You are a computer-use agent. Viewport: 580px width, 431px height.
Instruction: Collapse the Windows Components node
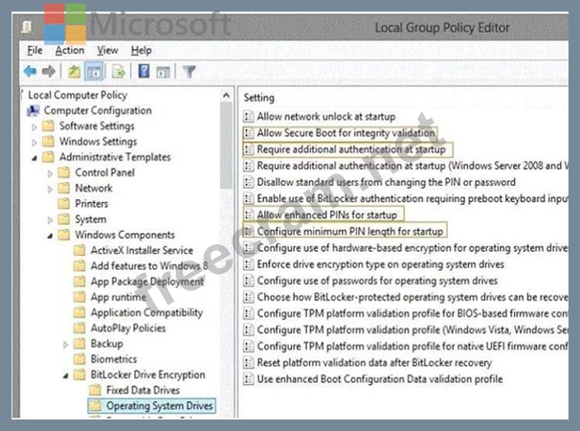click(x=50, y=236)
